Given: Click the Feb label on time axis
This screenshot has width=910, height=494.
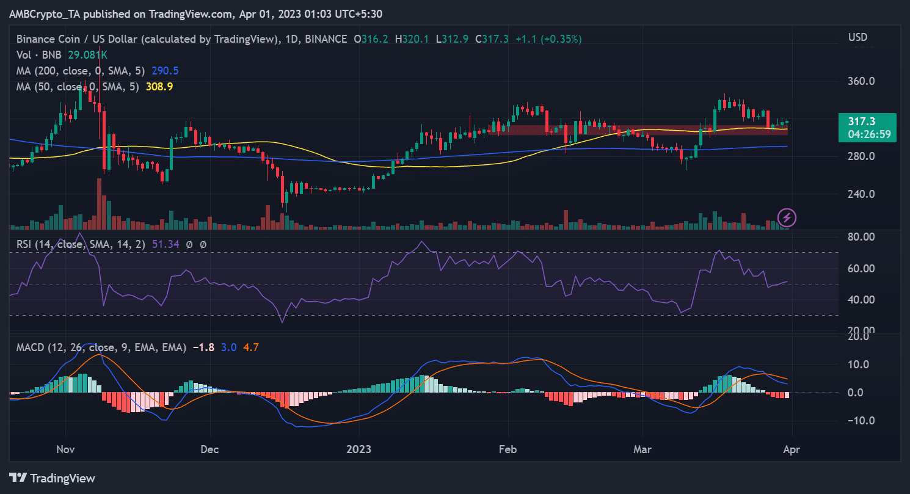Looking at the screenshot, I should point(508,449).
